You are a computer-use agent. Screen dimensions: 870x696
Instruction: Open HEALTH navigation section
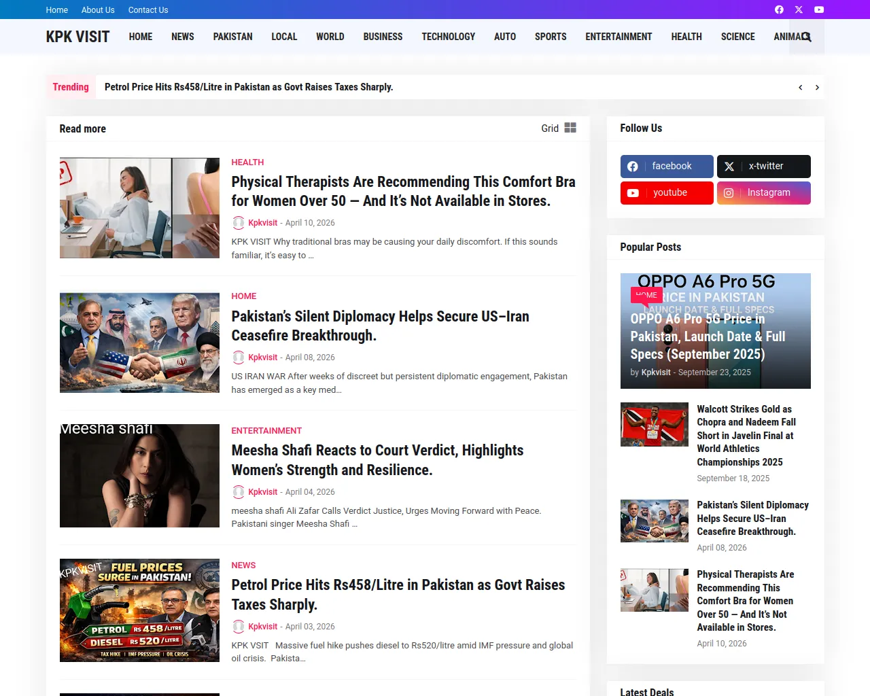[x=686, y=37]
